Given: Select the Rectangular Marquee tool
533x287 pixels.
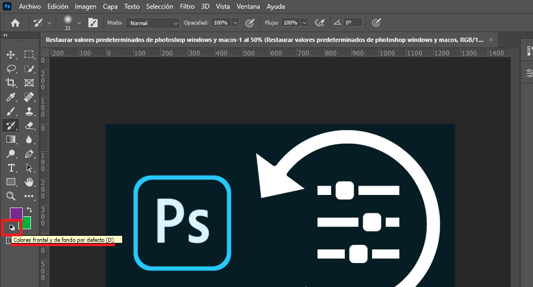Looking at the screenshot, I should click(x=29, y=54).
